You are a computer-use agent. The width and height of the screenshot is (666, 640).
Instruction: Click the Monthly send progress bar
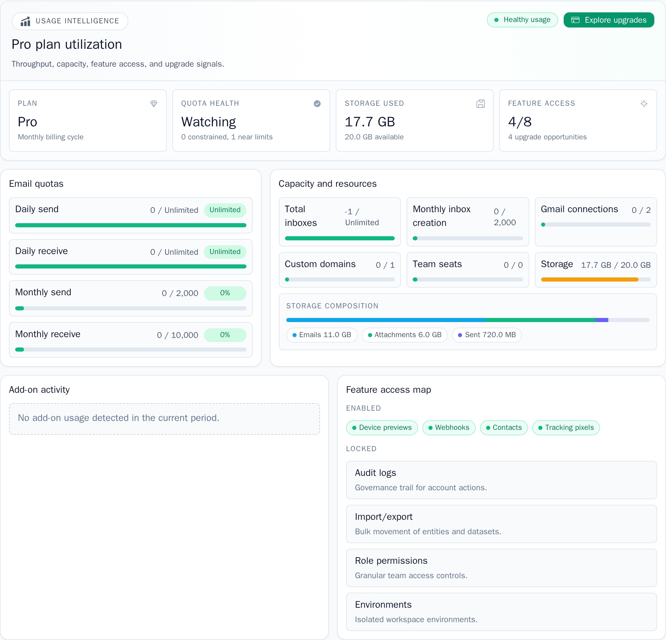(130, 308)
